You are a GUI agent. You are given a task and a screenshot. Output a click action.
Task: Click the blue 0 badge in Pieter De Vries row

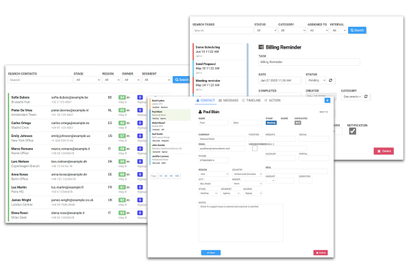tap(140, 110)
